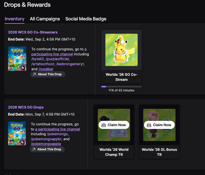The height and width of the screenshot is (175, 205).
Task: Click the Worlds '26 GO Co-Stream reward title
Action: click(x=122, y=77)
